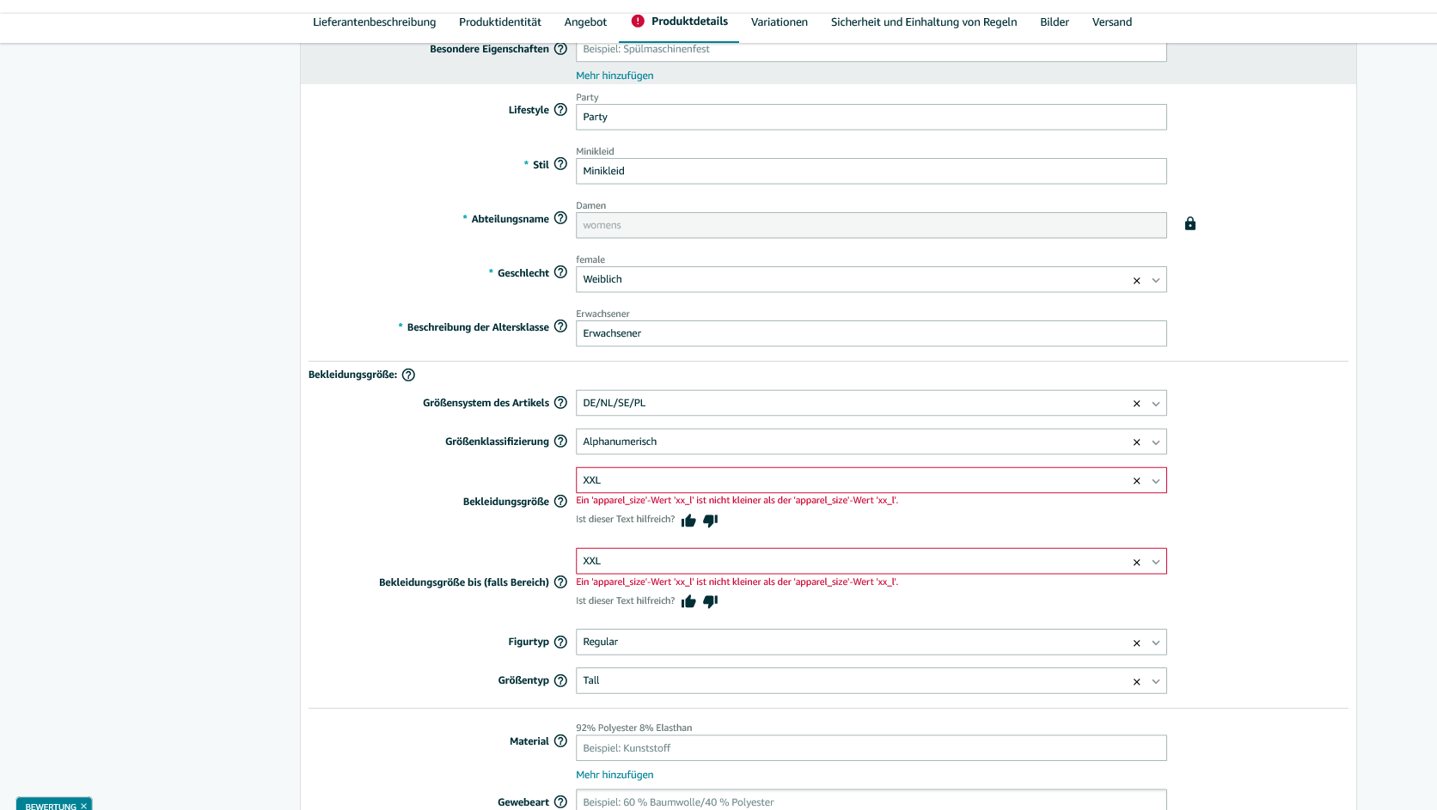Show help for Beschreibung der Altersklasse

pos(560,326)
